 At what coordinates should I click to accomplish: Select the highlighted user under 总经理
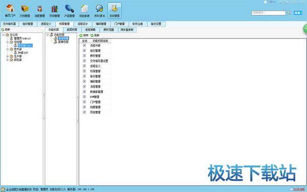click(x=25, y=46)
